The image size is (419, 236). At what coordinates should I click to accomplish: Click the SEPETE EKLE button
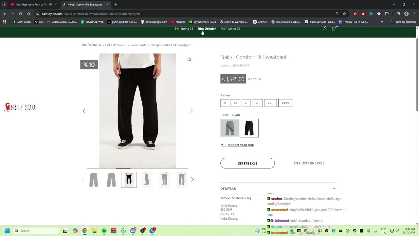pyautogui.click(x=247, y=163)
